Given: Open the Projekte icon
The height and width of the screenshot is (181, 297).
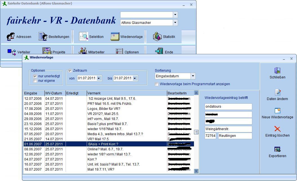Looking at the screenshot, I should pyautogui.click(x=47, y=51).
